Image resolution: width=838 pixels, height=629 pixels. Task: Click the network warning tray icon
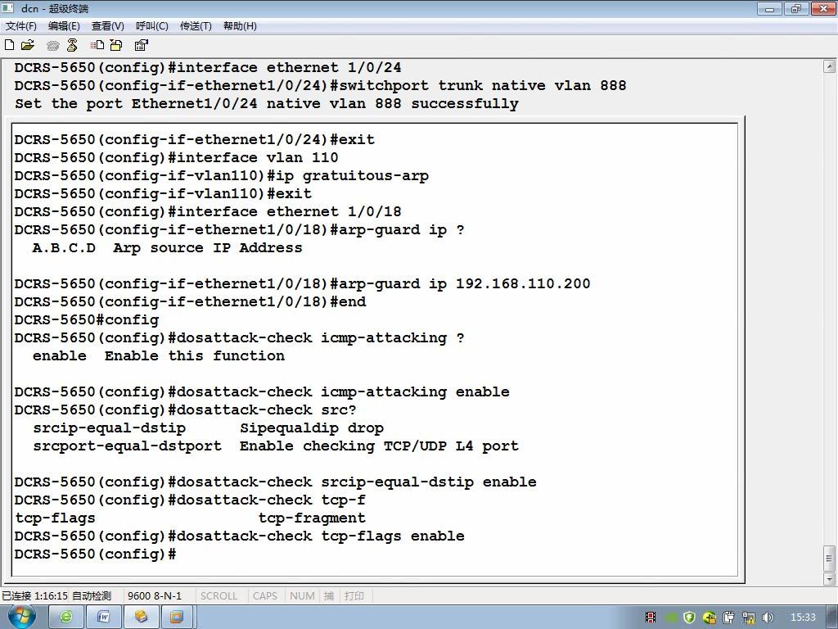(x=749, y=618)
